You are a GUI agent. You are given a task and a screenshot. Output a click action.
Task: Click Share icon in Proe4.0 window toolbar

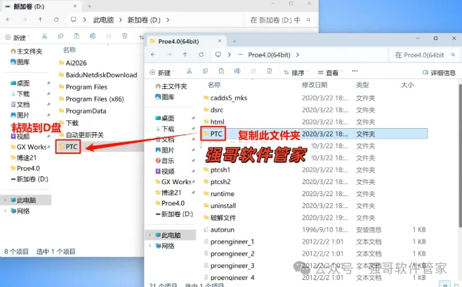point(253,71)
